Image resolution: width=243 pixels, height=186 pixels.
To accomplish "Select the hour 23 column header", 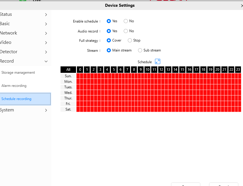I will [238, 70].
